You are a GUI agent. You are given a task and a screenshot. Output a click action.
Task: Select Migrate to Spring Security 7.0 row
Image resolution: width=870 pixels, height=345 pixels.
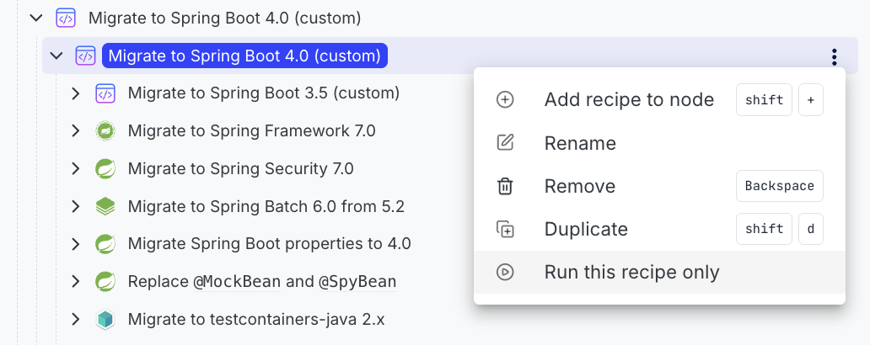click(x=241, y=169)
